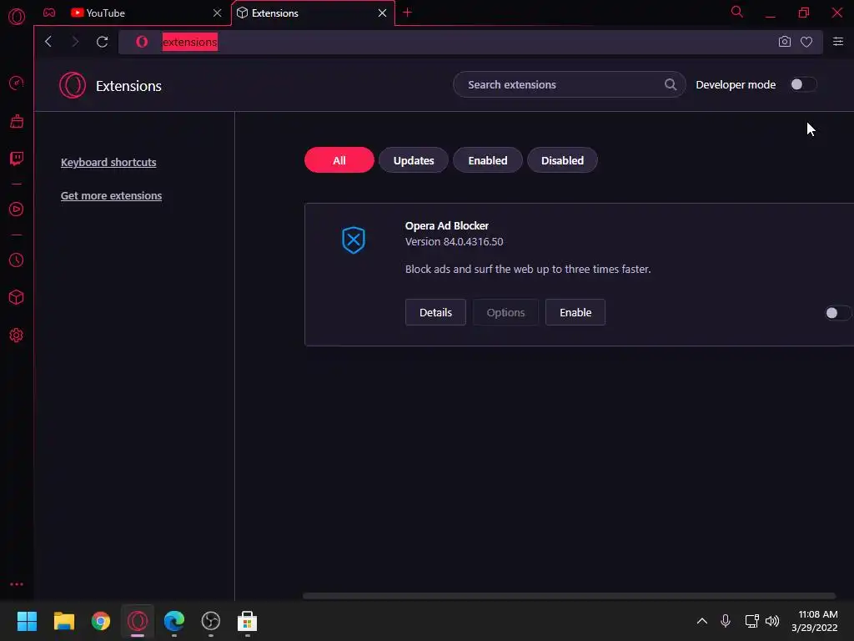Viewport: 854px width, 641px height.
Task: Close the Extensions tab
Action: pos(382,13)
